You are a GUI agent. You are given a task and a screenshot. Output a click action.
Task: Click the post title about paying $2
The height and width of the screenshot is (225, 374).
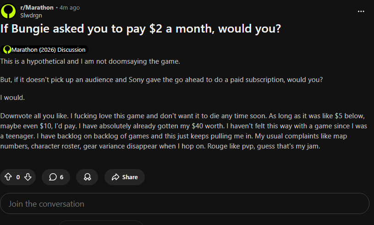click(140, 29)
